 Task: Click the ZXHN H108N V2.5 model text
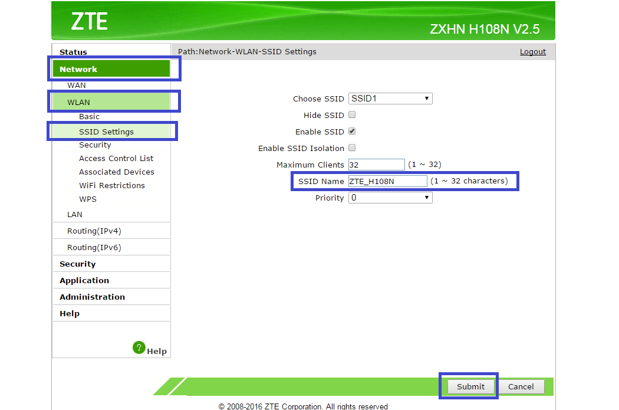tap(485, 29)
